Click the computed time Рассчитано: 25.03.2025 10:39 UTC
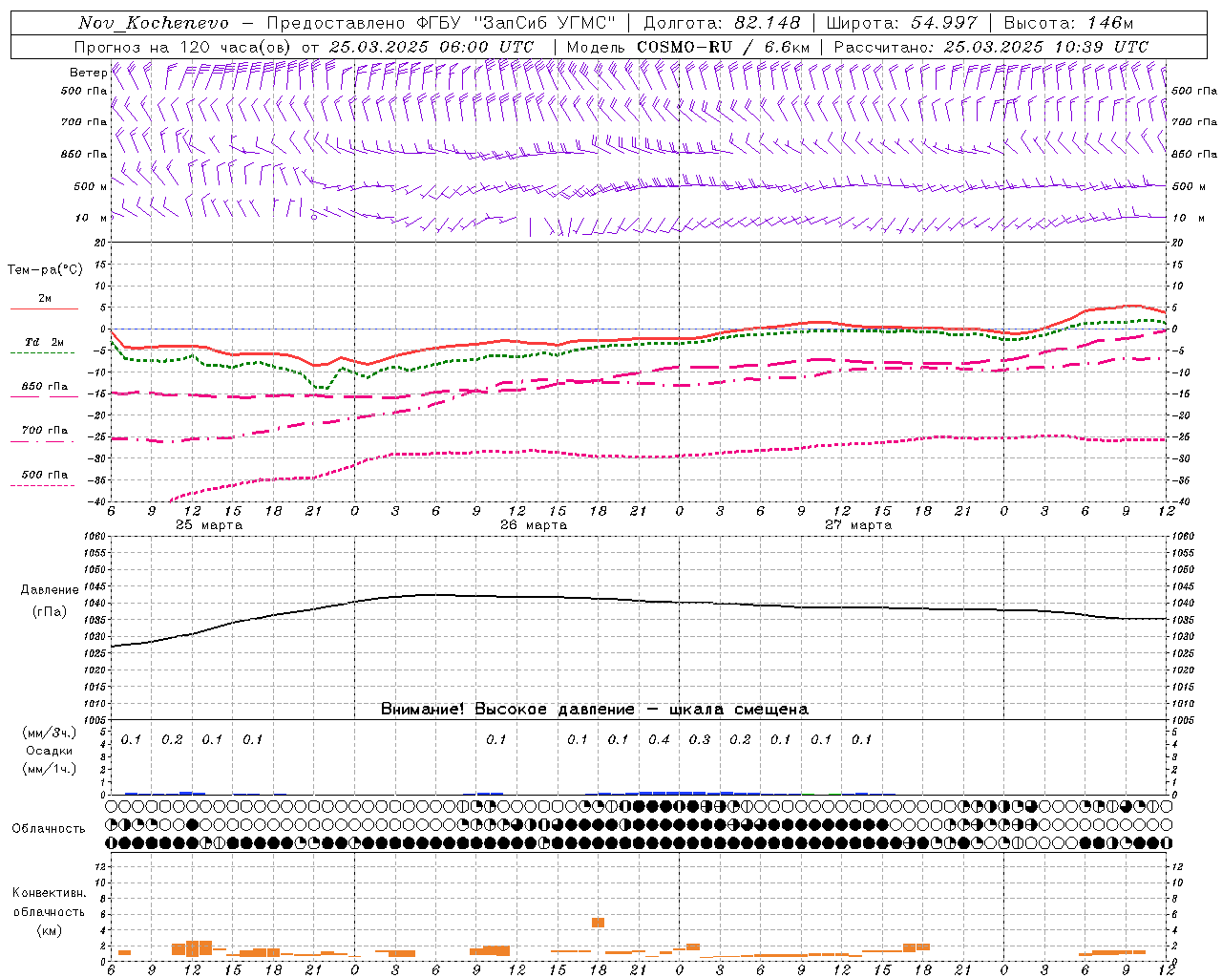The image size is (1222, 978). pos(991,47)
